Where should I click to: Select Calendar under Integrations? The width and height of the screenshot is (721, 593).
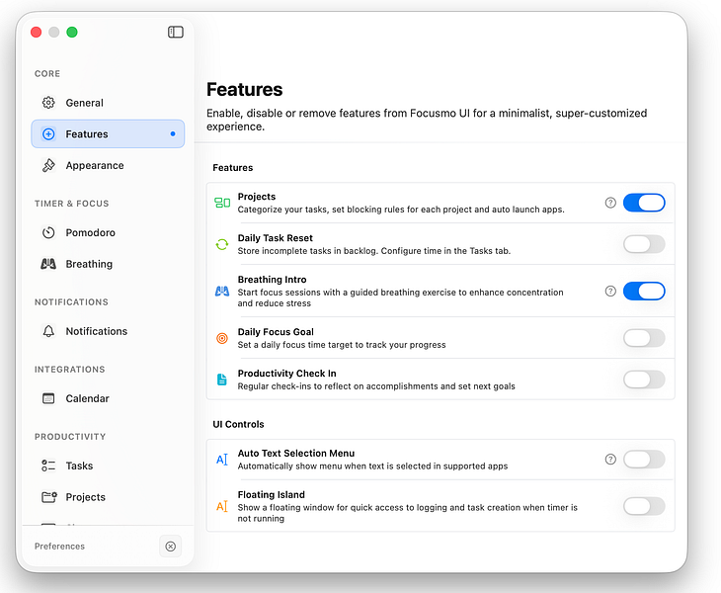88,399
